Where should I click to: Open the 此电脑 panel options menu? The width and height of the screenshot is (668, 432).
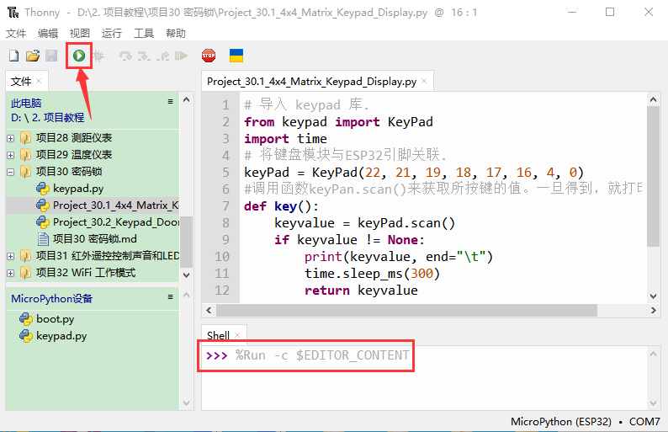171,102
